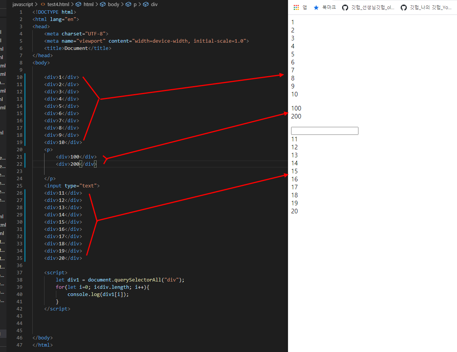Screen dimensions: 457x352
Task: Click the div 10 code line
Action: click(63, 142)
